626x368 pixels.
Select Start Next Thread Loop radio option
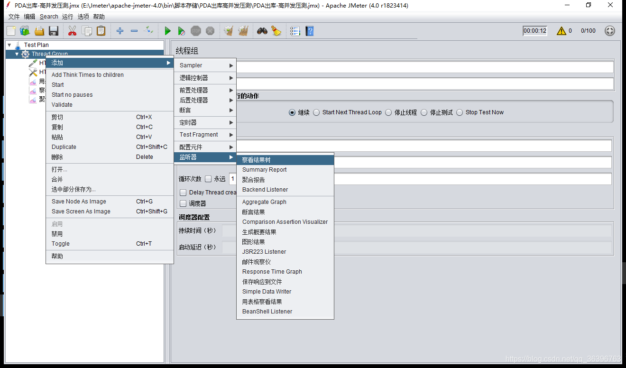pyautogui.click(x=316, y=112)
